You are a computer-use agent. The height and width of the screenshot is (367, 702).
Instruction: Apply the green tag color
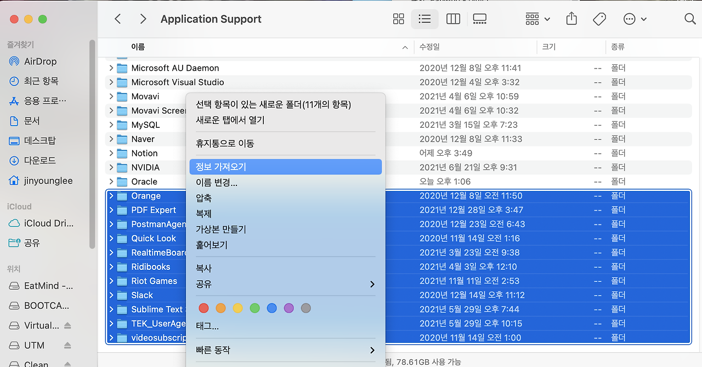255,308
